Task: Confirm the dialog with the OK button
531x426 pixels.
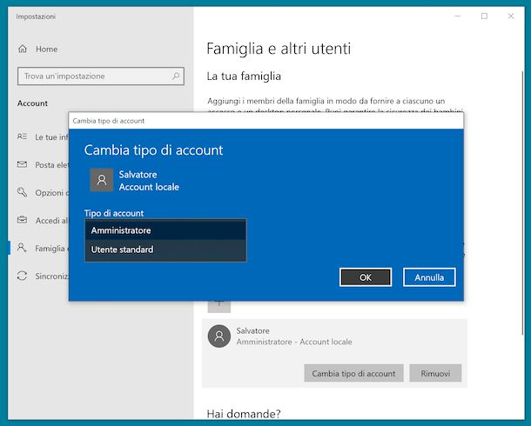Action: (x=366, y=277)
